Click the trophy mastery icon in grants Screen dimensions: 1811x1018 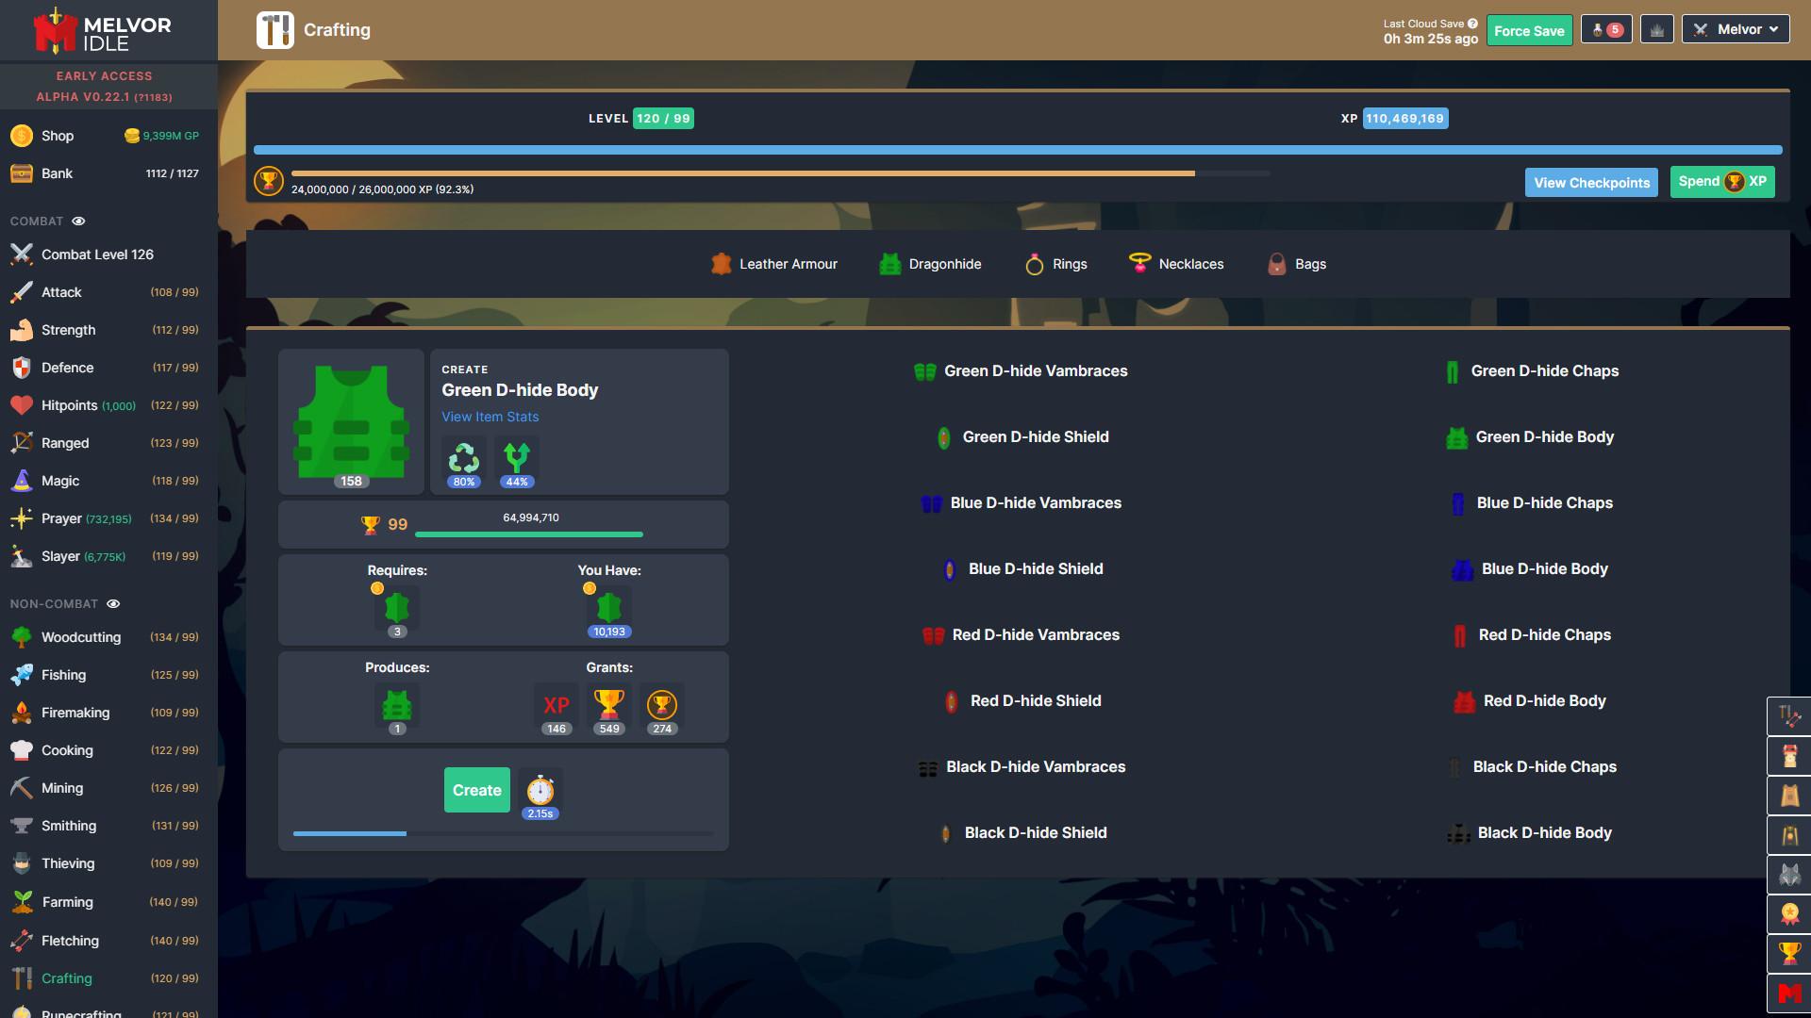click(608, 705)
